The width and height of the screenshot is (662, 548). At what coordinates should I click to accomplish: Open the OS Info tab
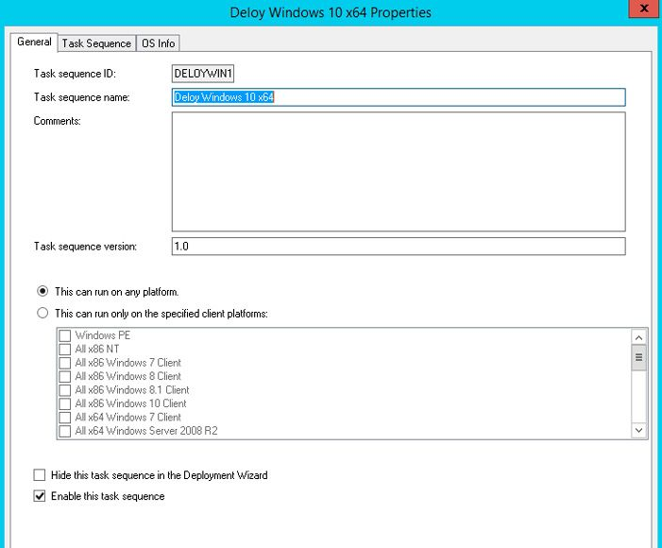pyautogui.click(x=159, y=43)
